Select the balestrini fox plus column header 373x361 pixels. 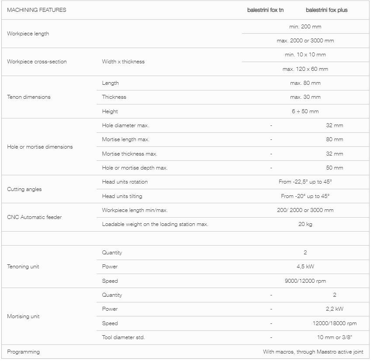327,10
